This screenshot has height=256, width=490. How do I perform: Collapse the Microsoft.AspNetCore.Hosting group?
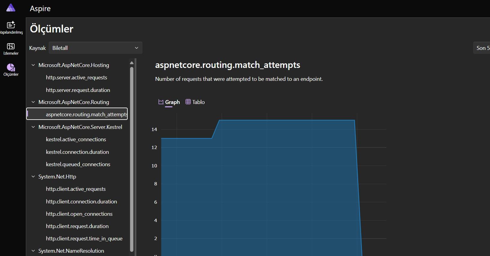point(33,65)
